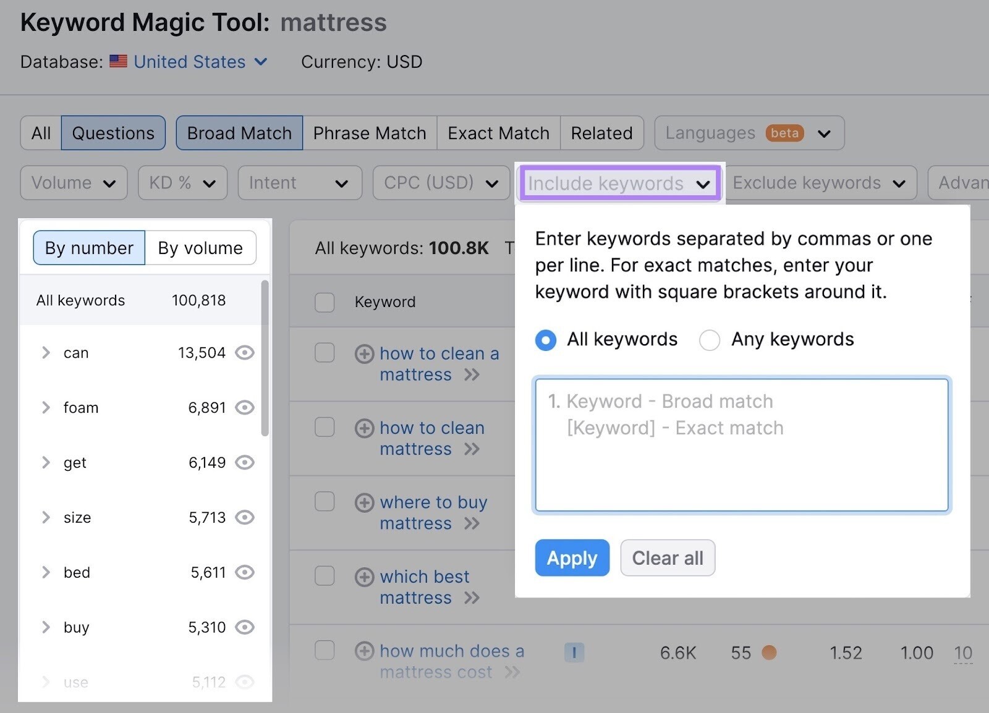989x713 pixels.
Task: Sort groups By number
Action: tap(89, 248)
